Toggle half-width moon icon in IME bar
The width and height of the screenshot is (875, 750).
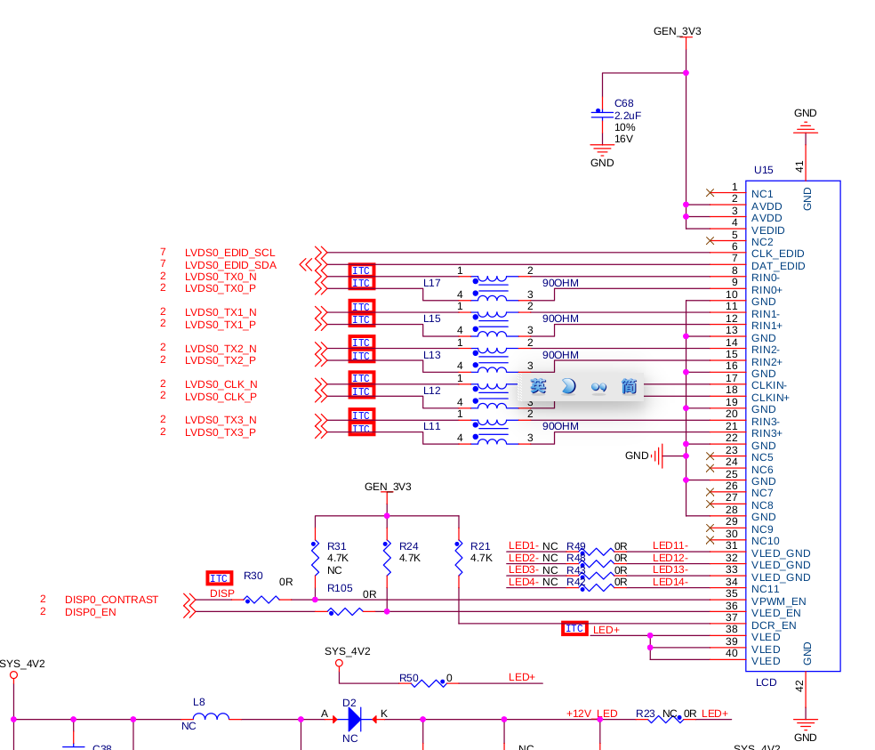[568, 386]
